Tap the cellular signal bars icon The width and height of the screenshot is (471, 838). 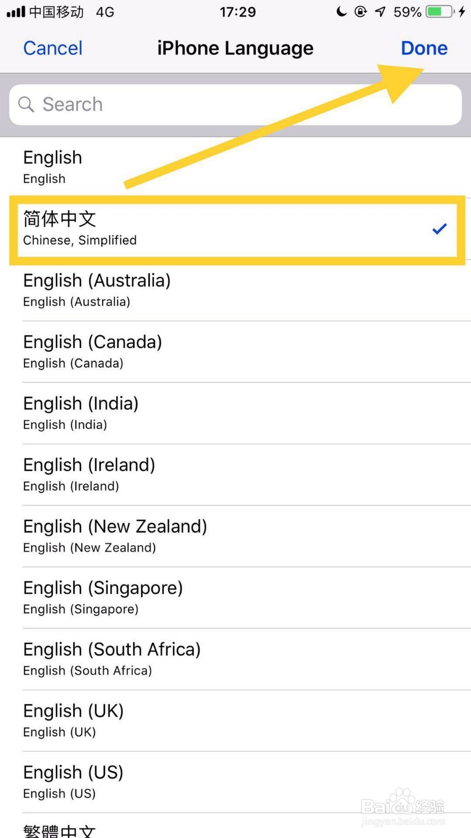pyautogui.click(x=16, y=12)
